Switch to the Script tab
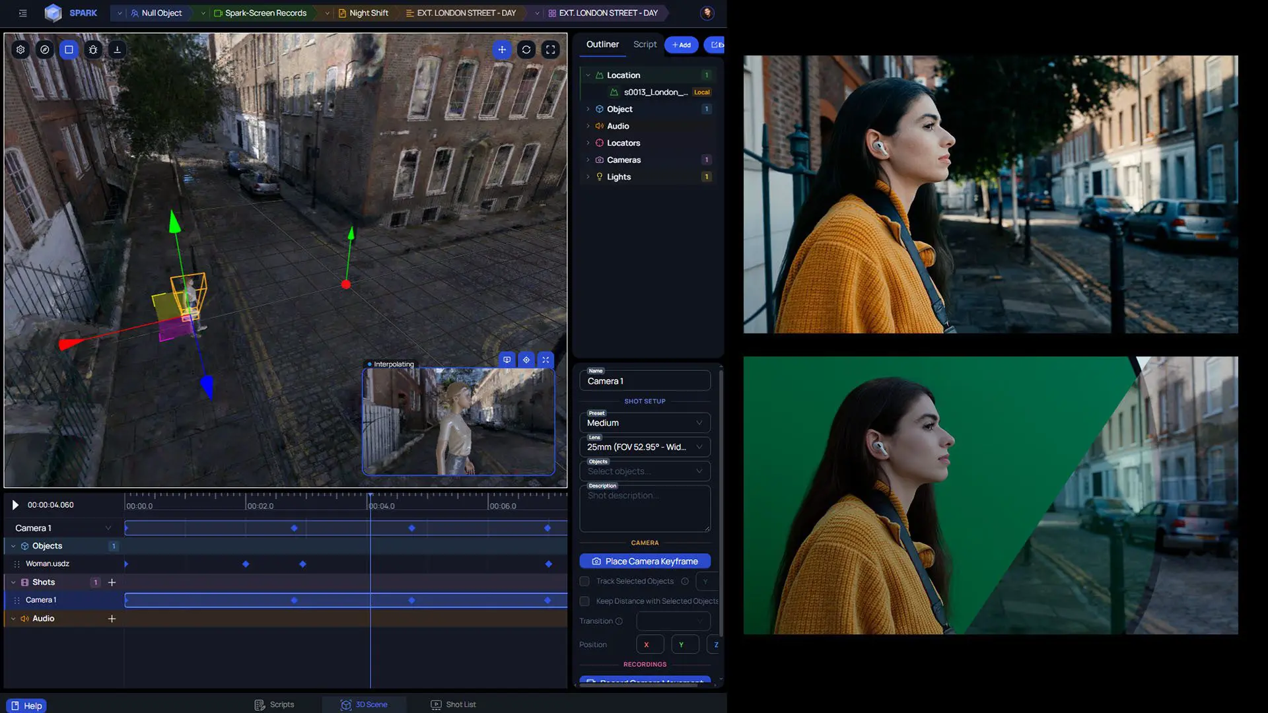The image size is (1268, 713). pos(645,44)
